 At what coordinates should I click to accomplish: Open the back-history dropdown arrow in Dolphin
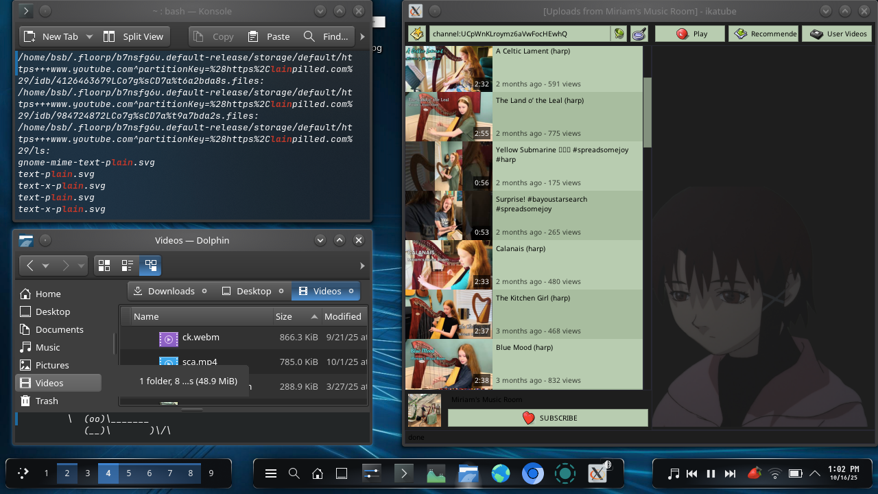coord(46,266)
